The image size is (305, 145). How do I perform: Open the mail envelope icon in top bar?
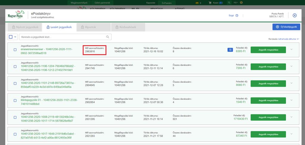tap(197, 3)
